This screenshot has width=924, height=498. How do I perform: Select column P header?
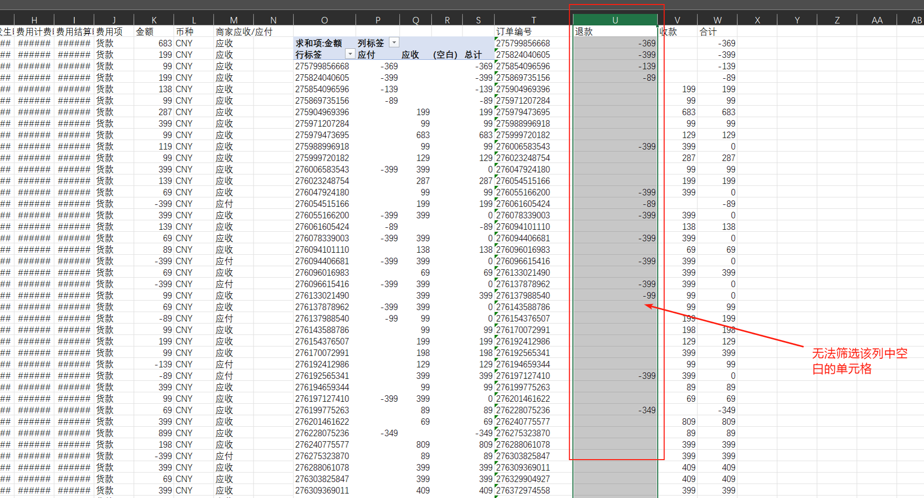pos(378,20)
